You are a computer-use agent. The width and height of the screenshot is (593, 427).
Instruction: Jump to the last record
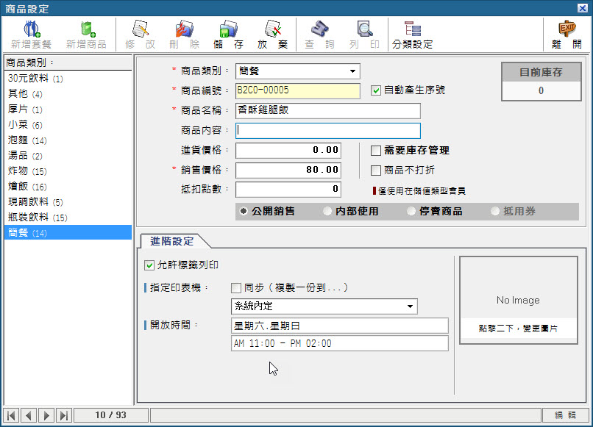click(x=64, y=416)
